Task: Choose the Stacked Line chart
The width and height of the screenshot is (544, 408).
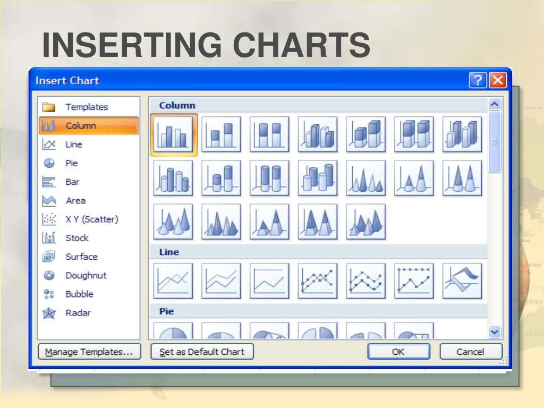Action: (x=222, y=280)
